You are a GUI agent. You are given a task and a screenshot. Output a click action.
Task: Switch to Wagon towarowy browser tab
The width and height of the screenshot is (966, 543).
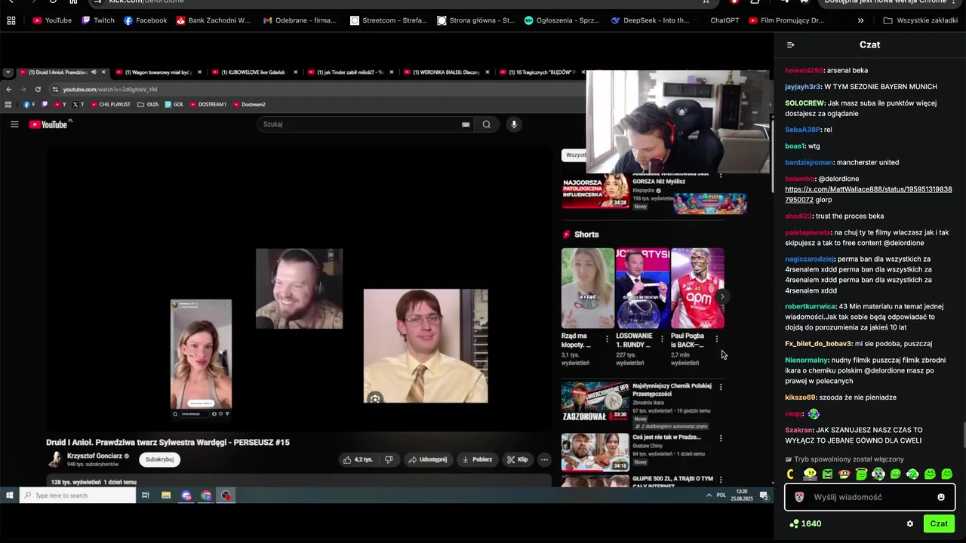click(158, 72)
